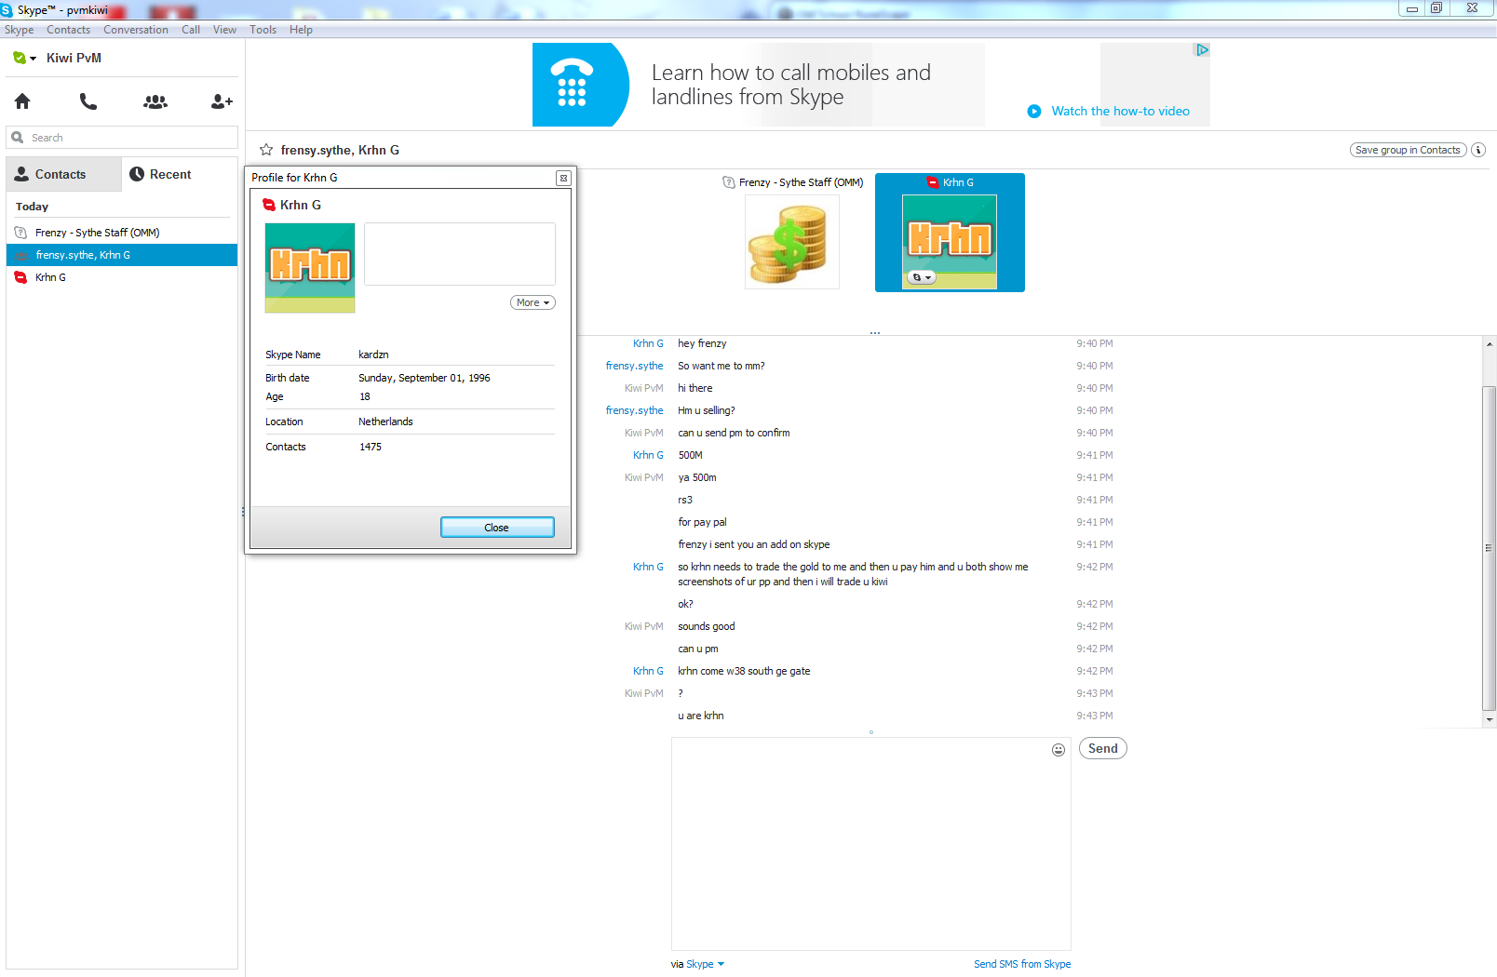1497x977 pixels.
Task: Switch to the Contacts tab in sidebar
Action: point(63,174)
